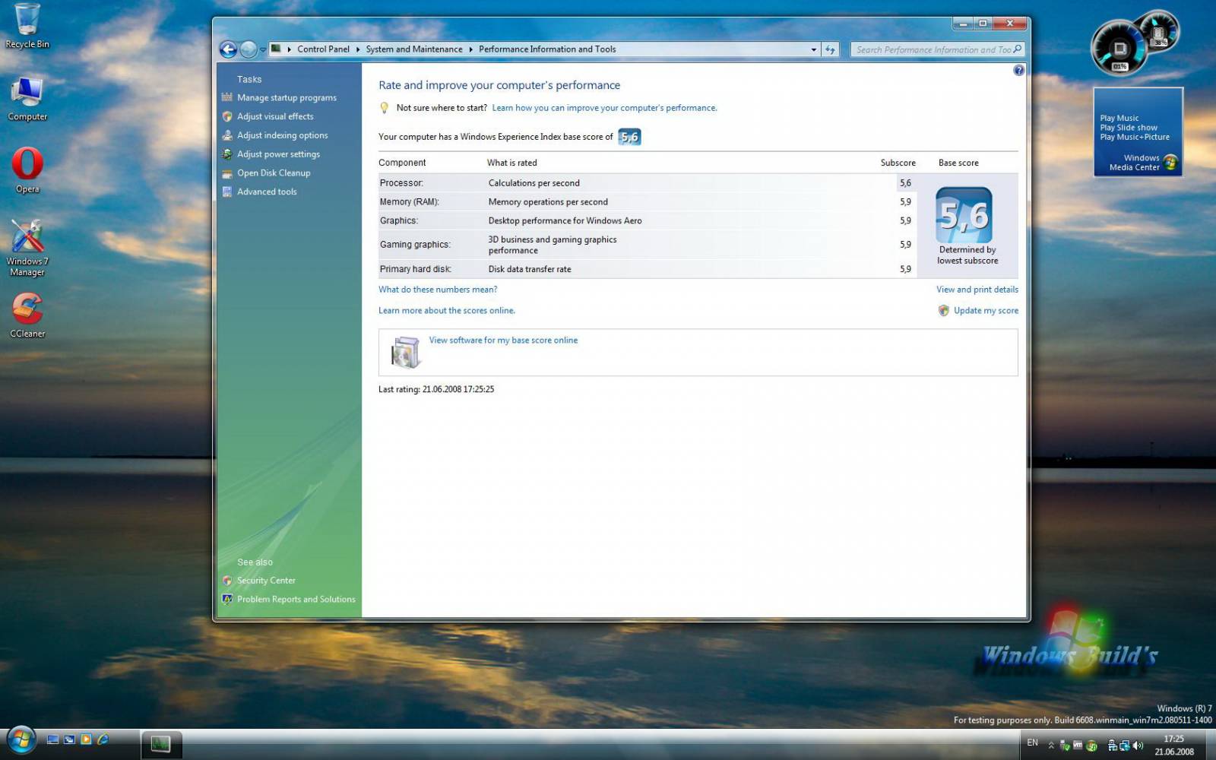The image size is (1216, 760).
Task: Click the Open Disk Cleanup icon
Action: [x=226, y=173]
